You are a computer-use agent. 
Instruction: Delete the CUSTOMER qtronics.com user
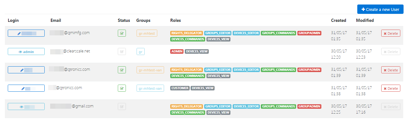click(x=391, y=88)
